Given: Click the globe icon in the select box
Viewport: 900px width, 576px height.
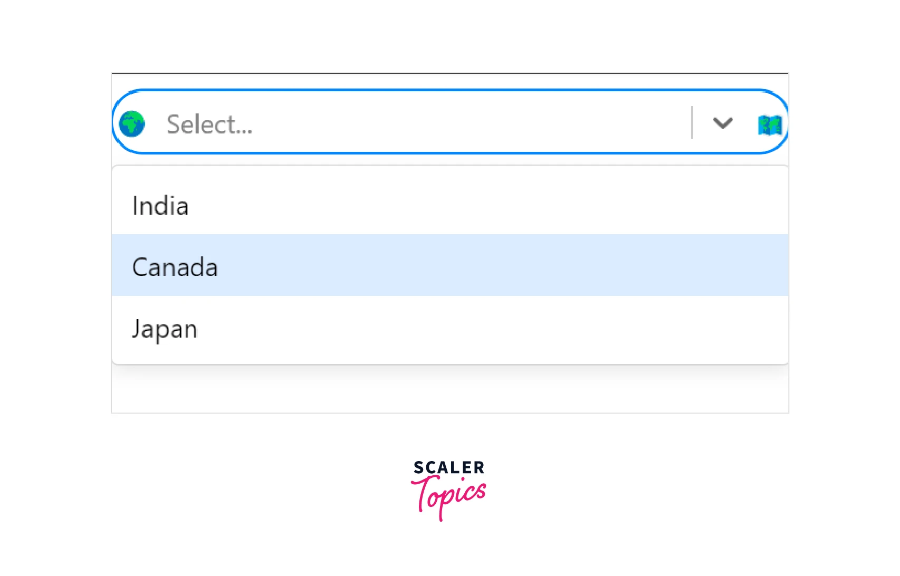Looking at the screenshot, I should (132, 124).
